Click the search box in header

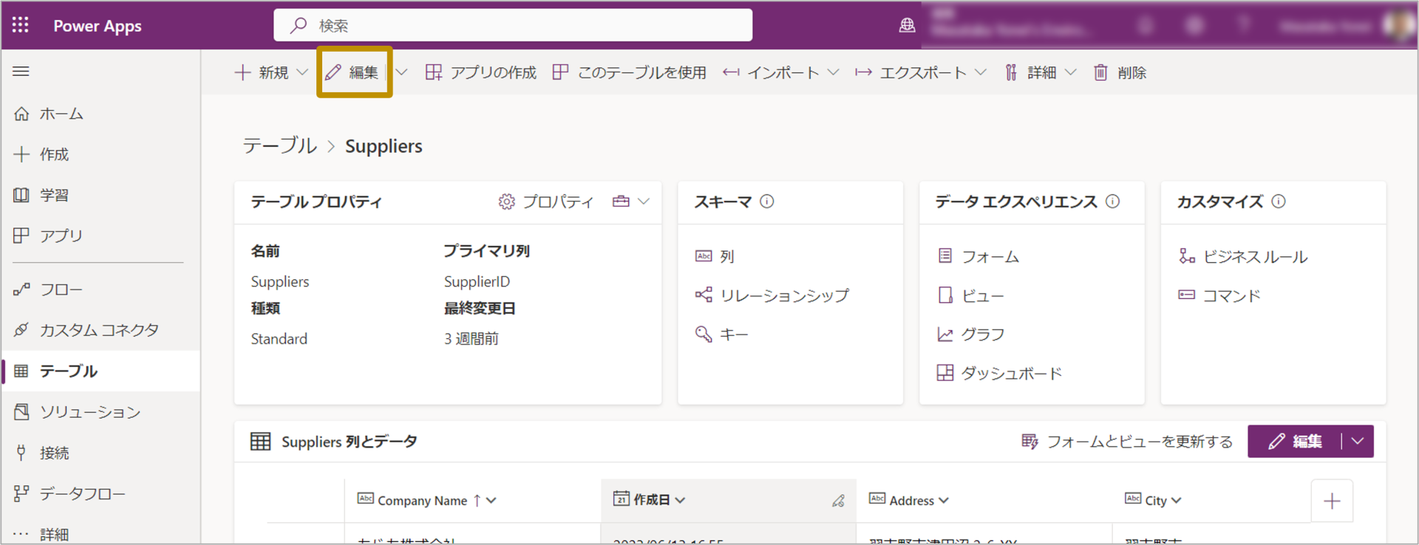point(513,25)
